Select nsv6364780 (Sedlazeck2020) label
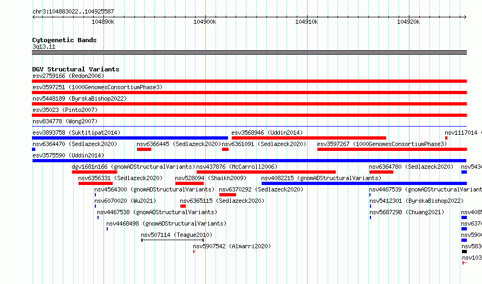This screenshot has width=482, height=284. [411, 167]
